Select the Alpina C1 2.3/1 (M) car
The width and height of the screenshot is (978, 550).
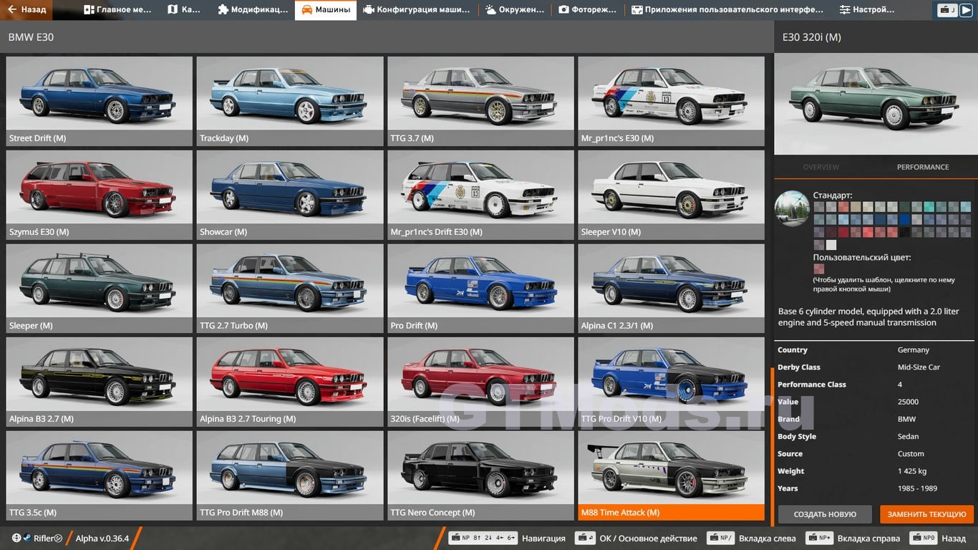click(672, 289)
